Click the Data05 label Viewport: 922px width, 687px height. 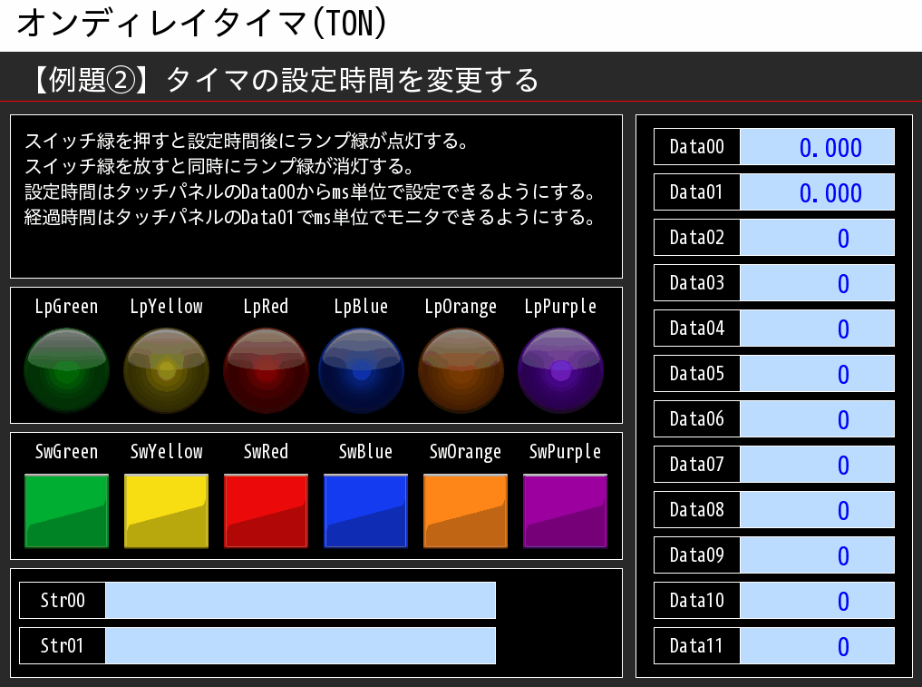[x=697, y=373]
